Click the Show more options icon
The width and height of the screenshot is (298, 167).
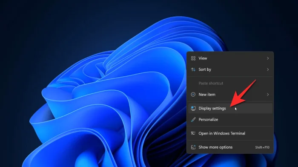[193, 147]
